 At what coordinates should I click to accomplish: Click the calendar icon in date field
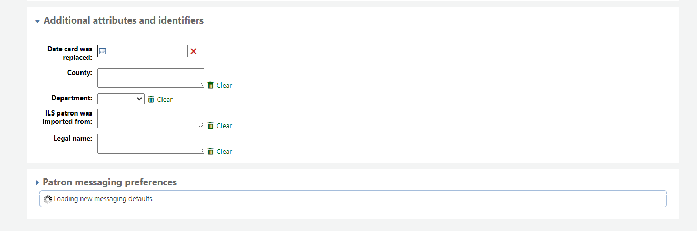[x=103, y=51]
